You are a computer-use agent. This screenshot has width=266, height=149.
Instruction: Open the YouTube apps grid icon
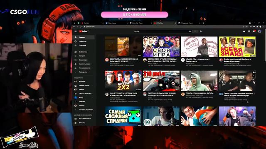click(249, 31)
